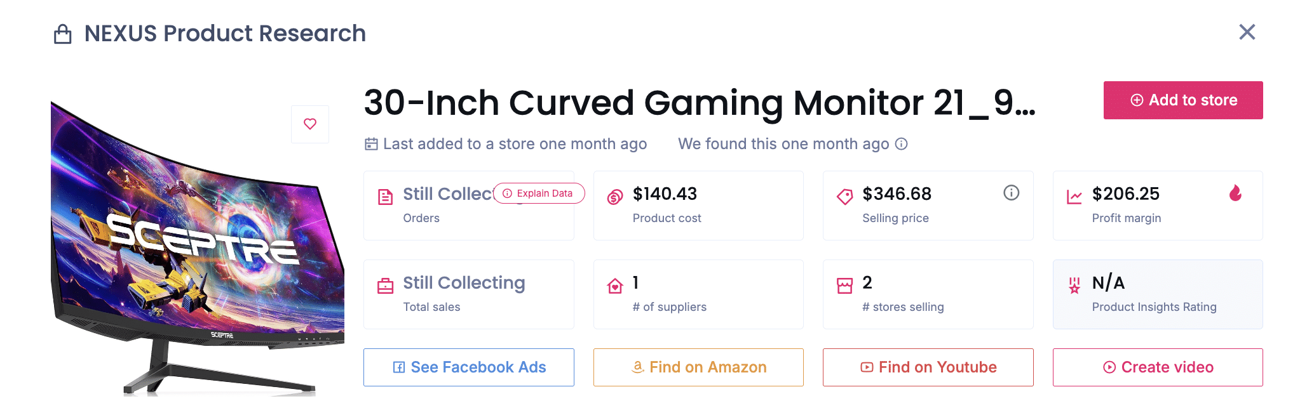The image size is (1314, 401).
Task: Click "Find on Amazon"
Action: [x=698, y=367]
